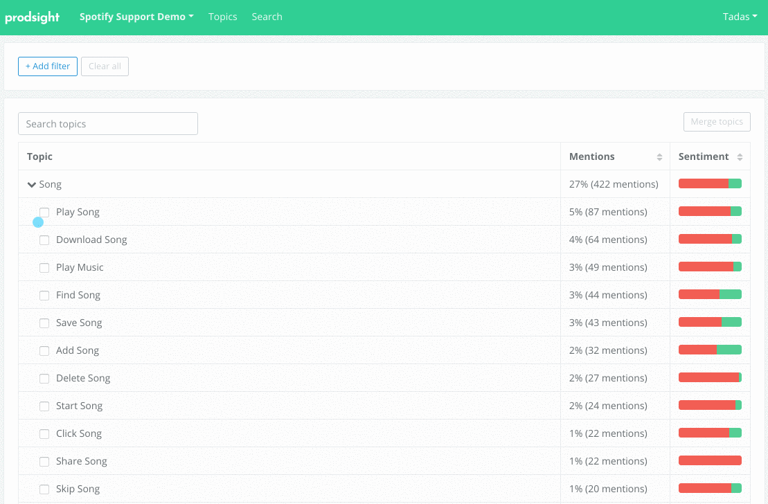The height and width of the screenshot is (504, 768).
Task: Open the Find Song topic label
Action: [x=78, y=296]
